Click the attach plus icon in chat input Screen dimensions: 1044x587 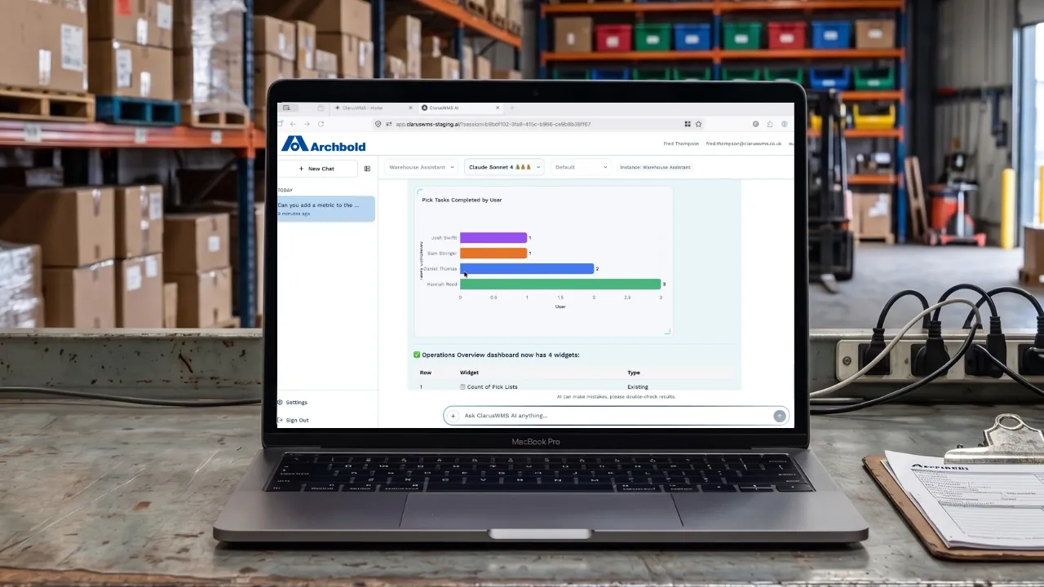tap(453, 416)
